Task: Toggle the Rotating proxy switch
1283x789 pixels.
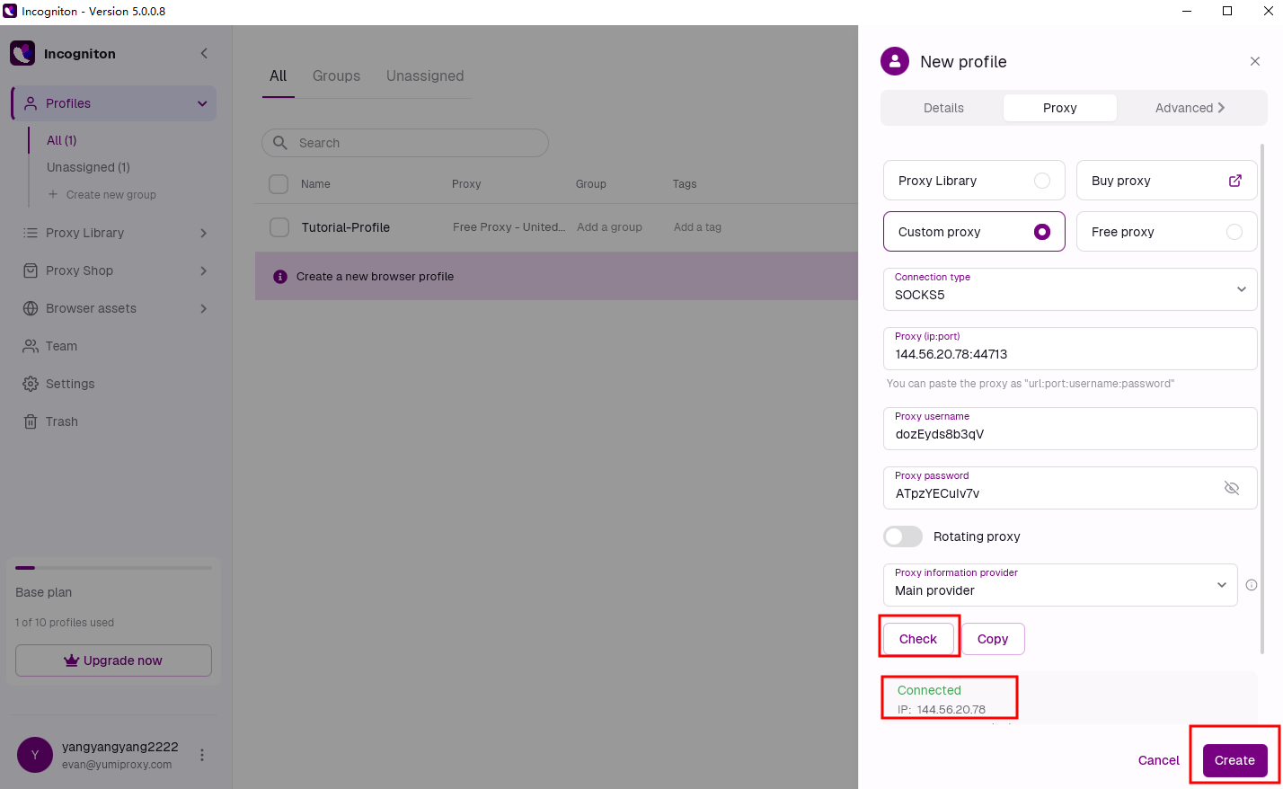Action: pyautogui.click(x=903, y=536)
